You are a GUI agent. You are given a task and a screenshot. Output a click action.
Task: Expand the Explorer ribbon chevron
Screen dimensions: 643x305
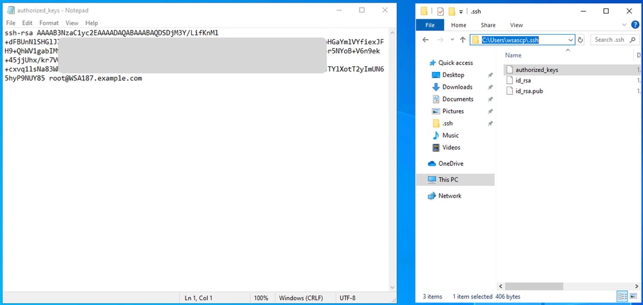[x=624, y=25]
